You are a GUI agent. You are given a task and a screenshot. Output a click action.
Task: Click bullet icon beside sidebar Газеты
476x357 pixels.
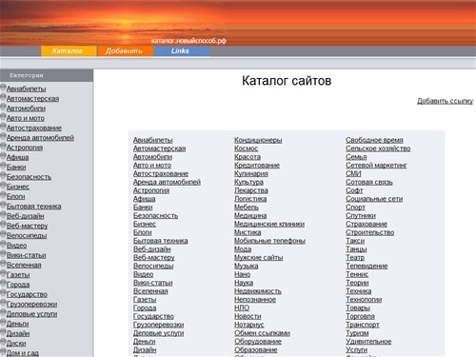point(3,273)
